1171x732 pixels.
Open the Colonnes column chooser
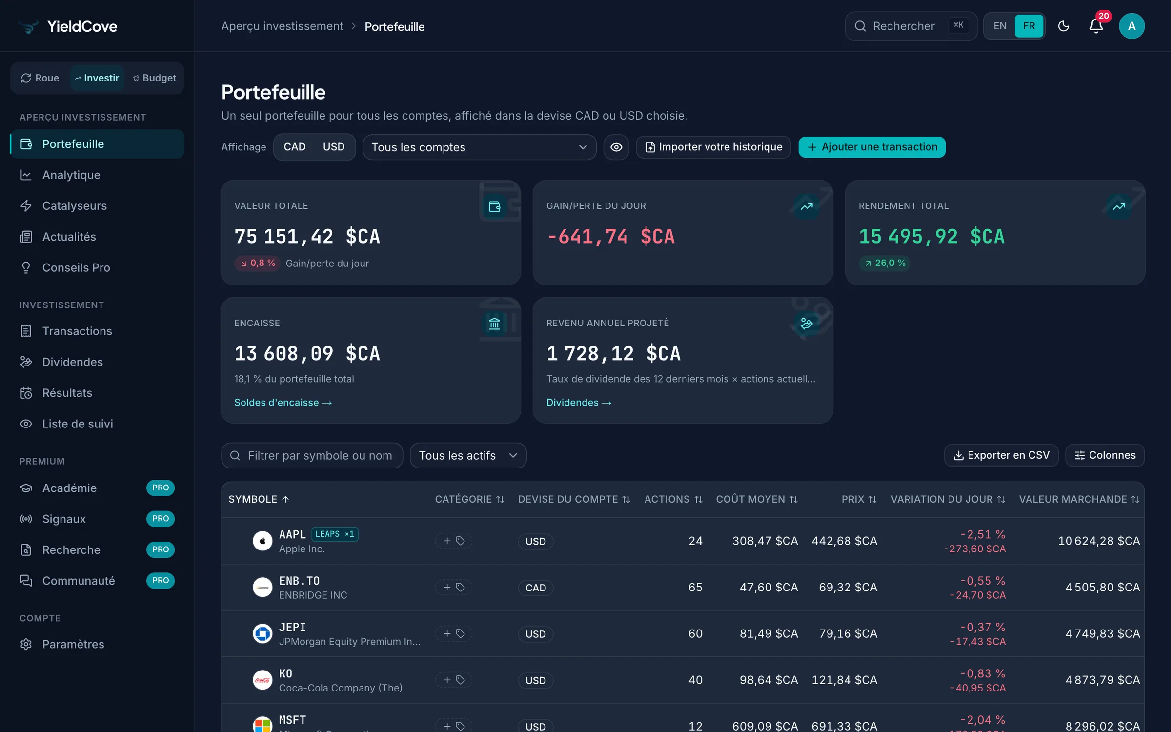pos(1105,455)
